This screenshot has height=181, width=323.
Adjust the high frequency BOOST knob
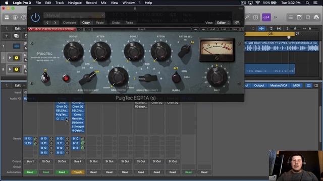click(x=134, y=51)
